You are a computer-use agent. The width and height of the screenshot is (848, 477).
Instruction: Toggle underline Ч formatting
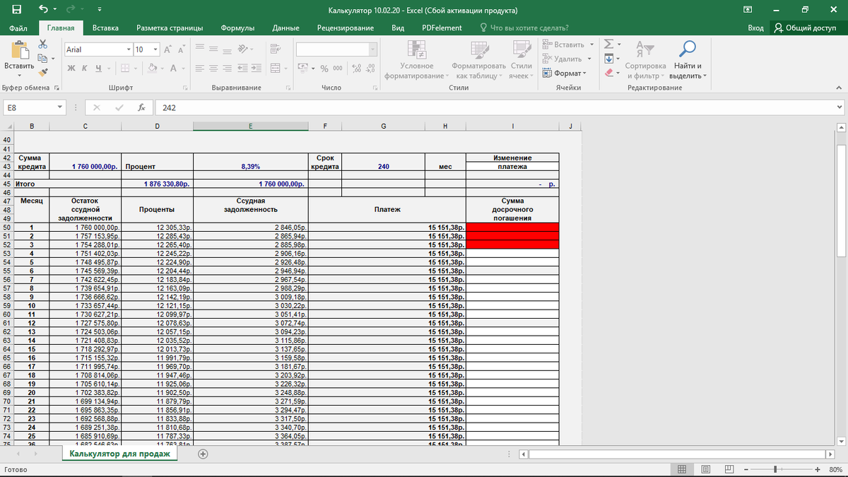tap(98, 69)
